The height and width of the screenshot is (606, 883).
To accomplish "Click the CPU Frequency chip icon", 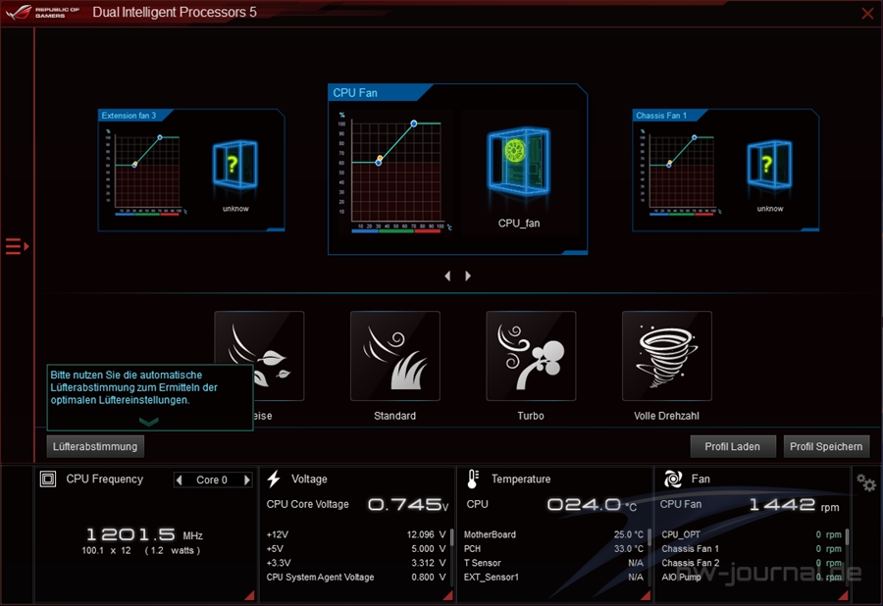I will click(48, 479).
